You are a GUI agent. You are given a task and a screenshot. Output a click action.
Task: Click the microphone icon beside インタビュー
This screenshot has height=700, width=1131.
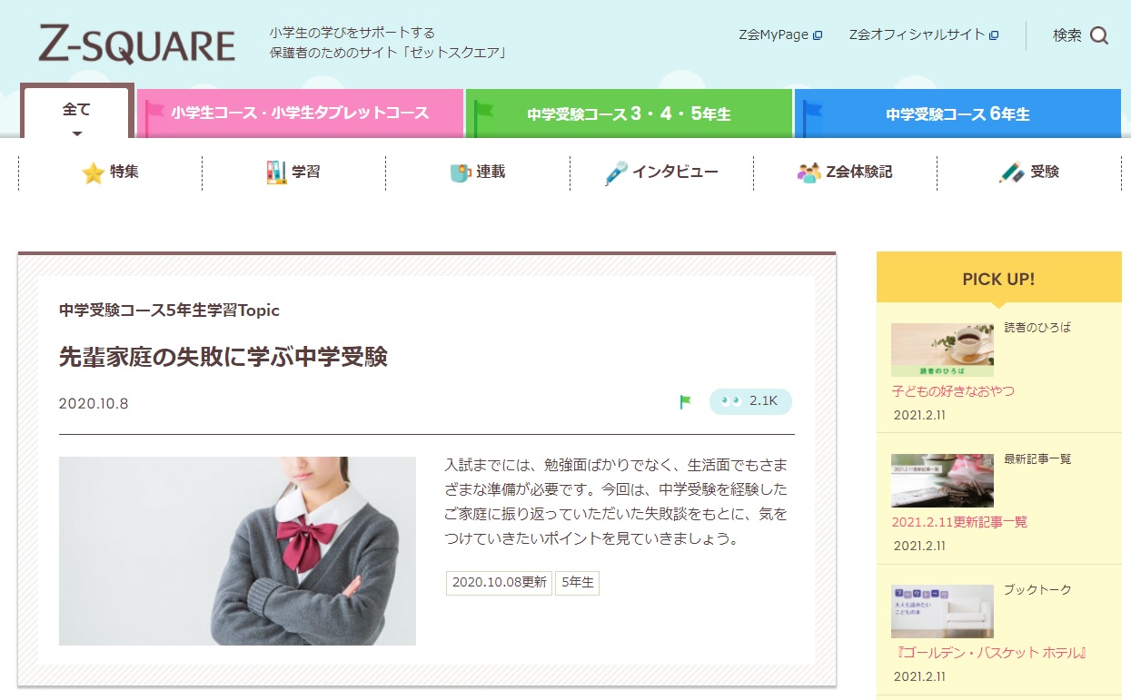point(616,173)
